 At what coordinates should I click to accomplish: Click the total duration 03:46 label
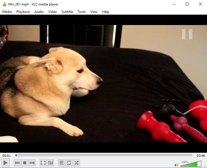(201, 156)
